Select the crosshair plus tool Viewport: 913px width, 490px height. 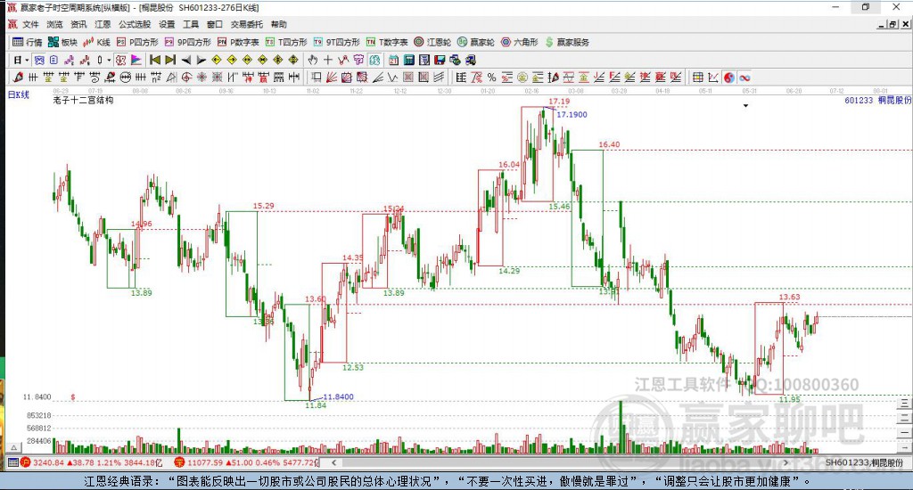pyautogui.click(x=328, y=60)
